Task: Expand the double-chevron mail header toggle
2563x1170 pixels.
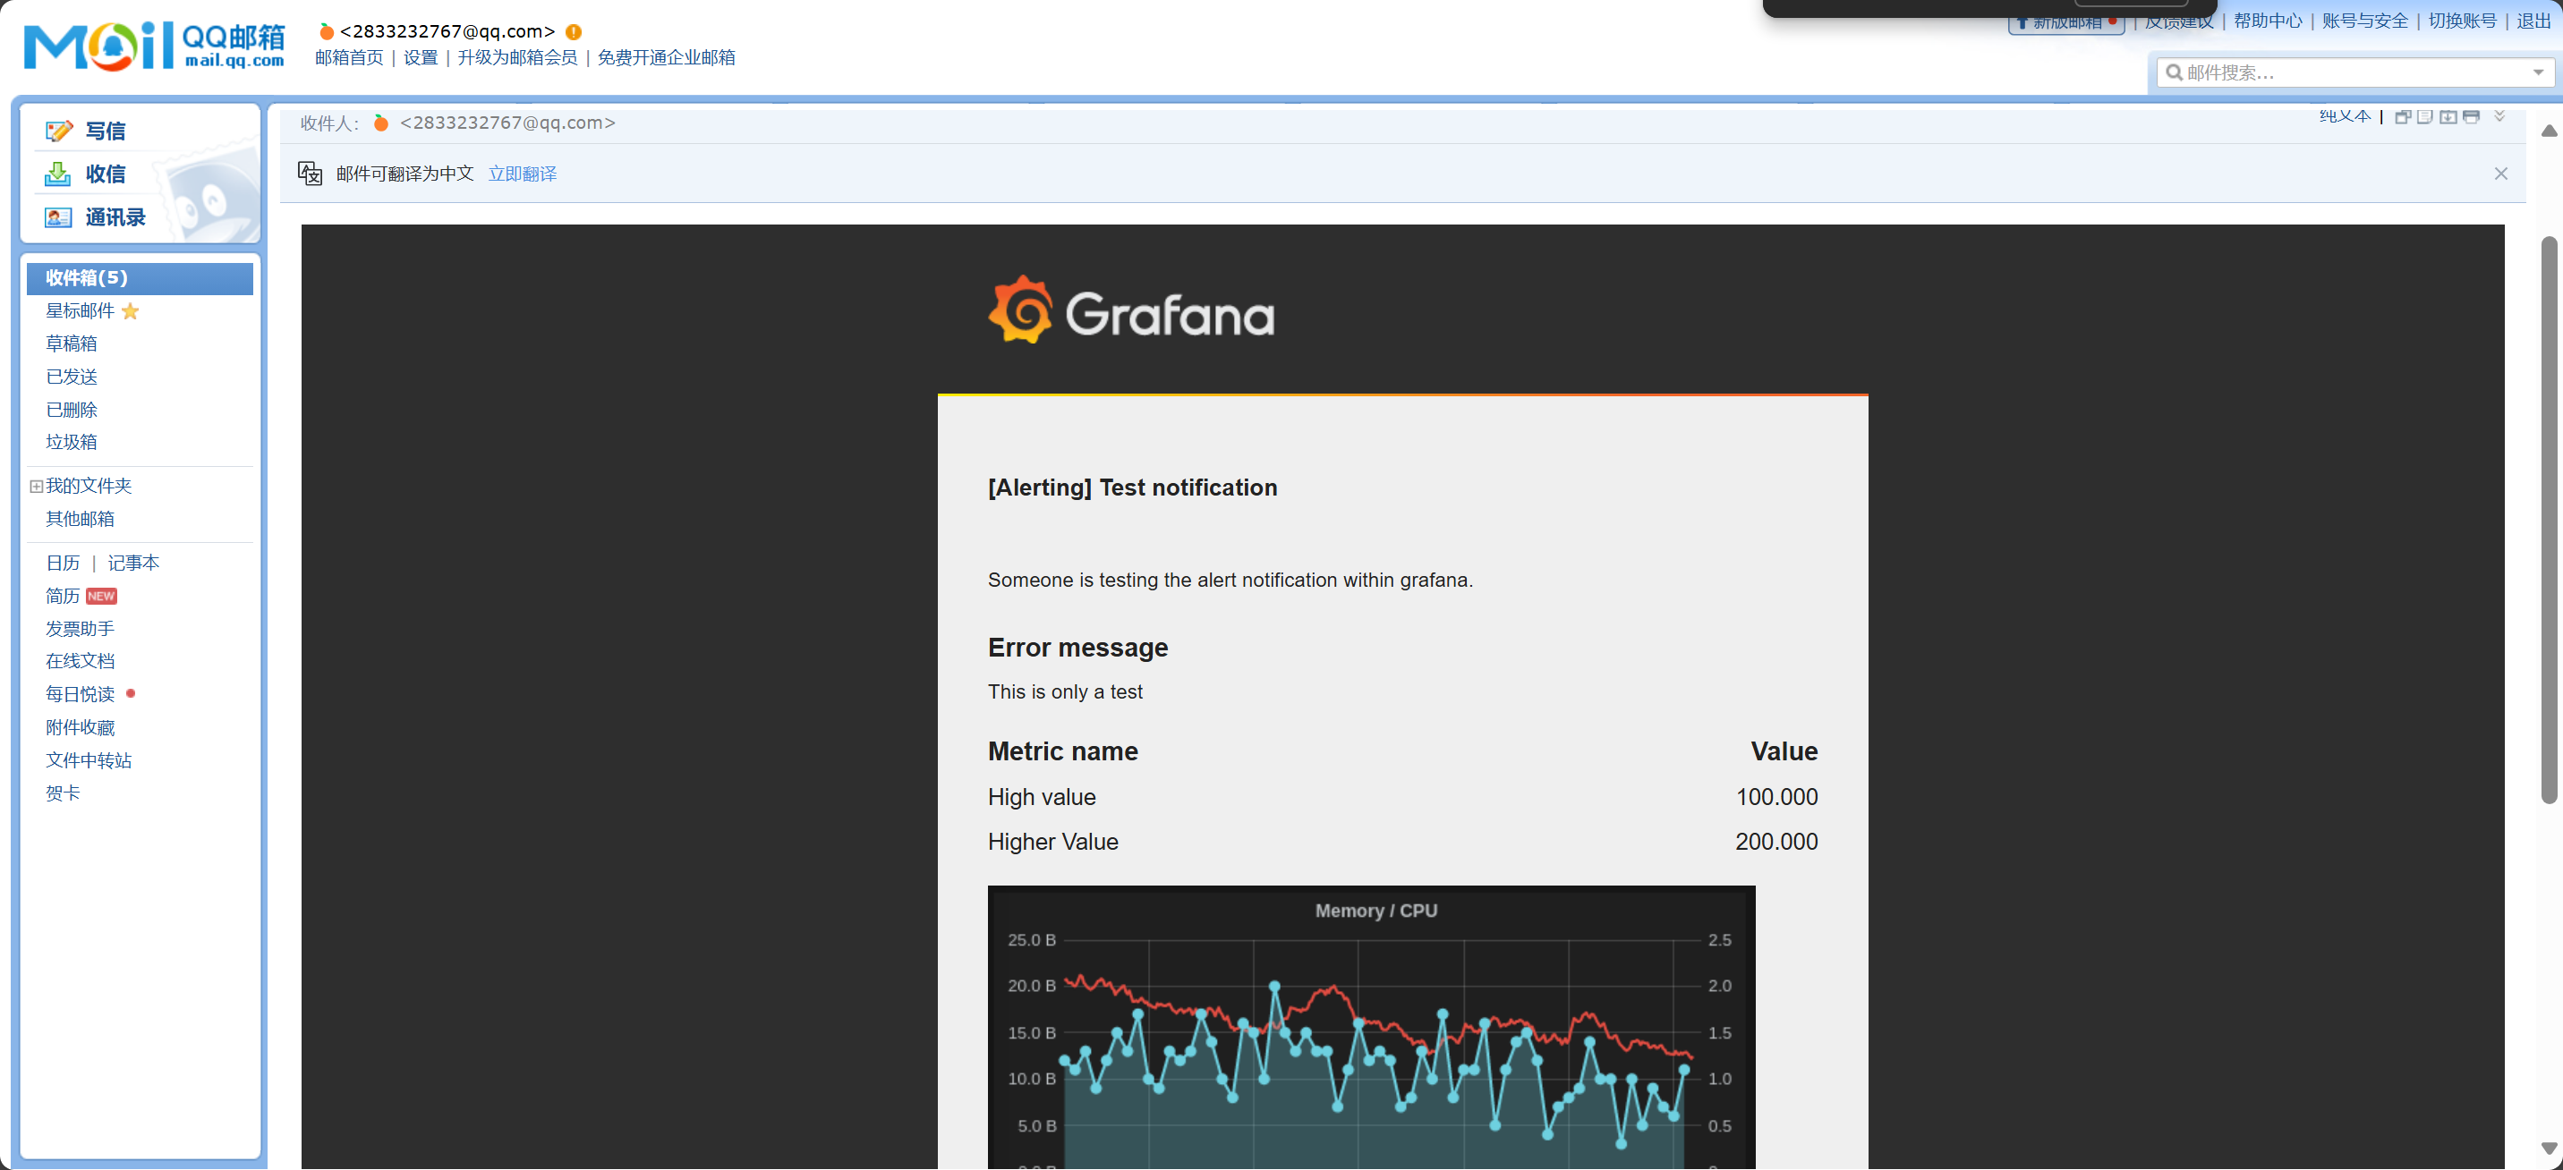Action: click(x=2499, y=116)
